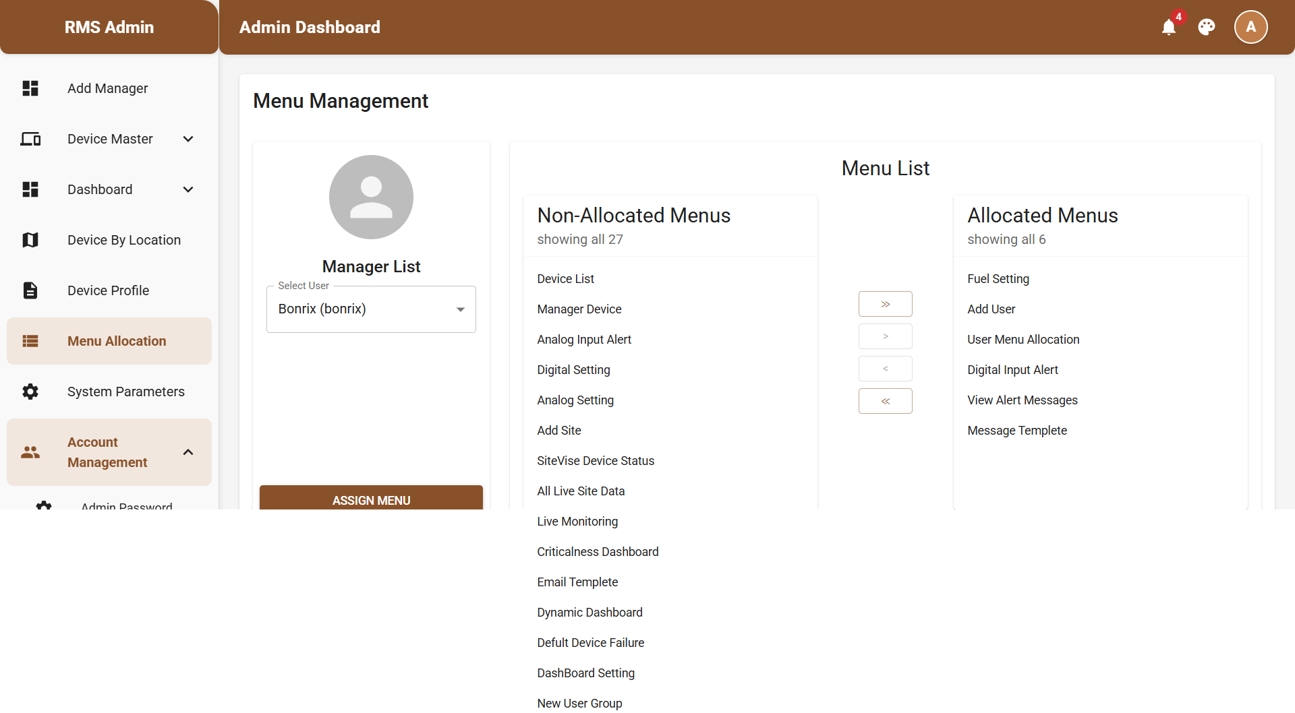
Task: Select Analog Setting menu item
Action: coord(575,400)
